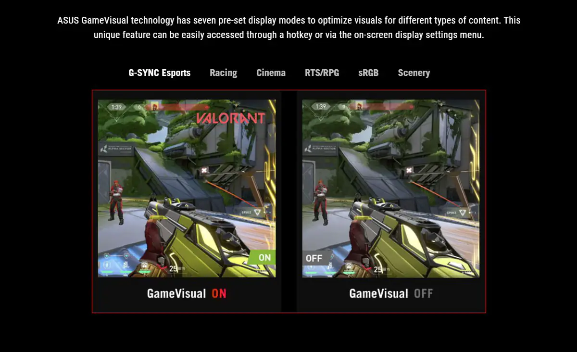Image resolution: width=577 pixels, height=352 pixels.
Task: Click the ASUS GameVisual technology description paragraph
Action: tap(288, 28)
